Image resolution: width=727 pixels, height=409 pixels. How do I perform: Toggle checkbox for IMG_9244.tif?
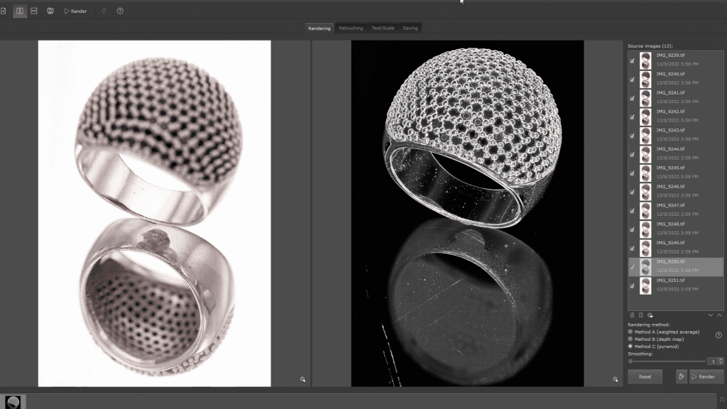coord(632,155)
